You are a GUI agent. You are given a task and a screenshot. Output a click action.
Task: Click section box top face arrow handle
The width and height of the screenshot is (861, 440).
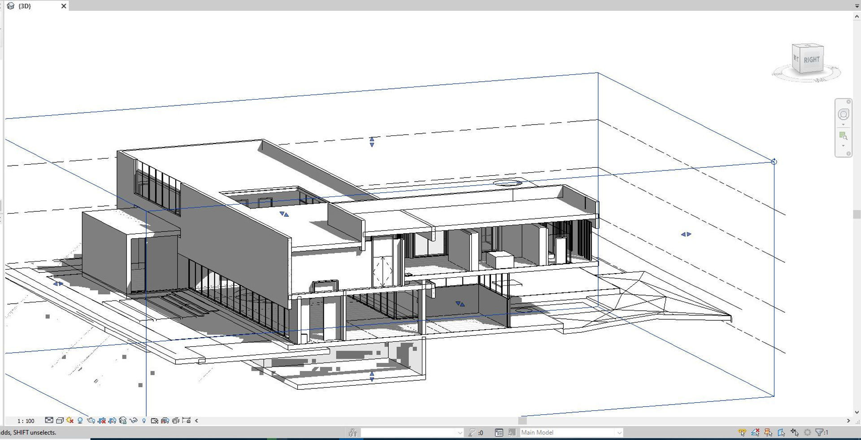pos(372,142)
